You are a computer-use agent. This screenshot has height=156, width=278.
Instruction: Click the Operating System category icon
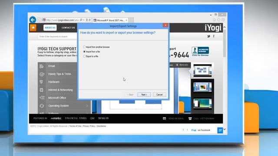point(42,106)
